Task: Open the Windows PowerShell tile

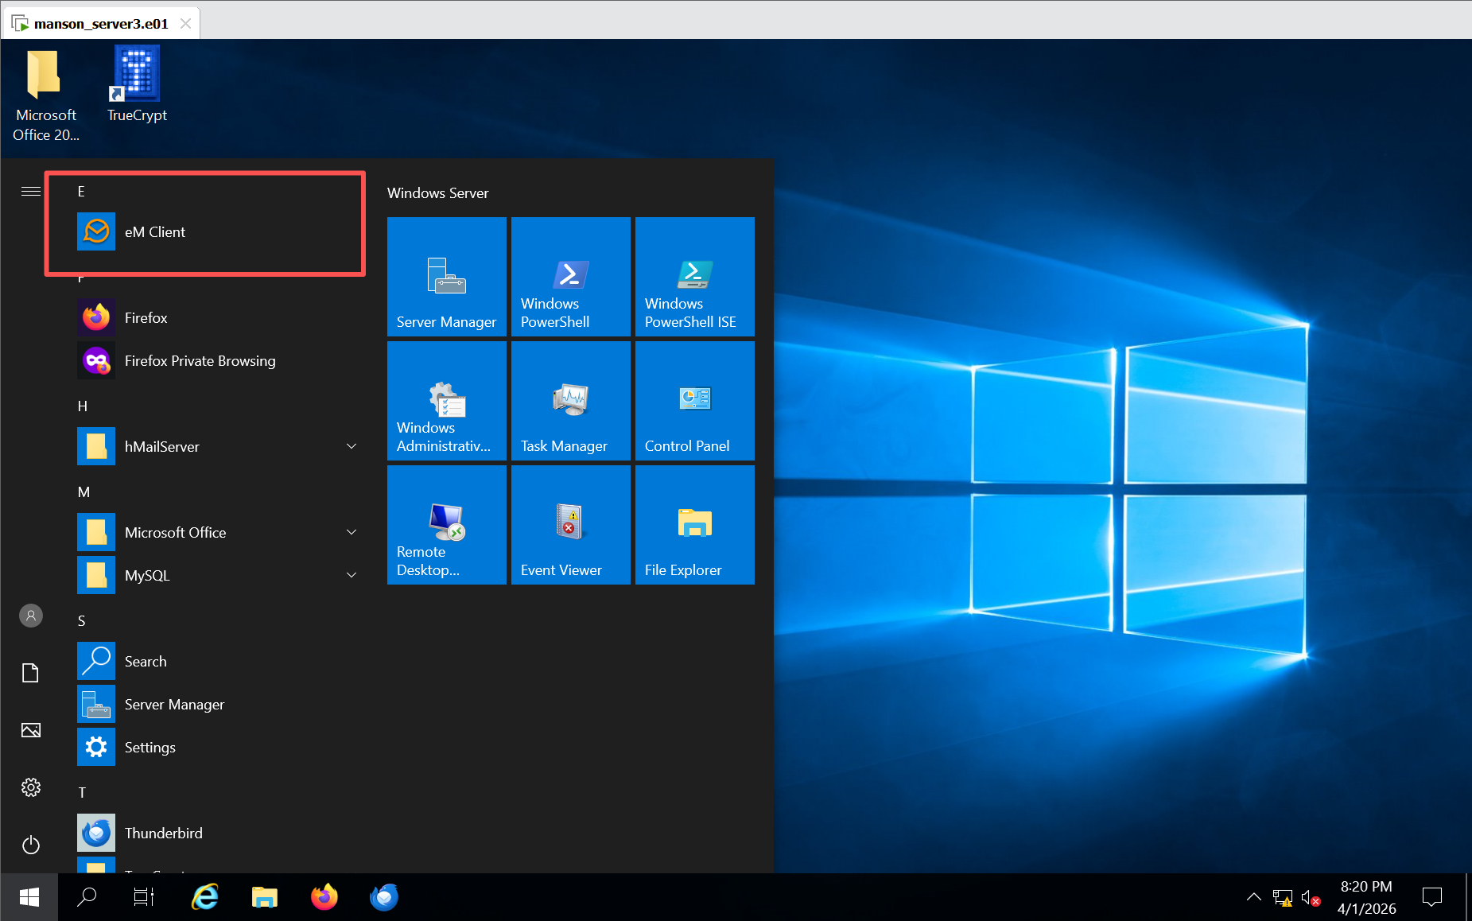Action: point(571,277)
